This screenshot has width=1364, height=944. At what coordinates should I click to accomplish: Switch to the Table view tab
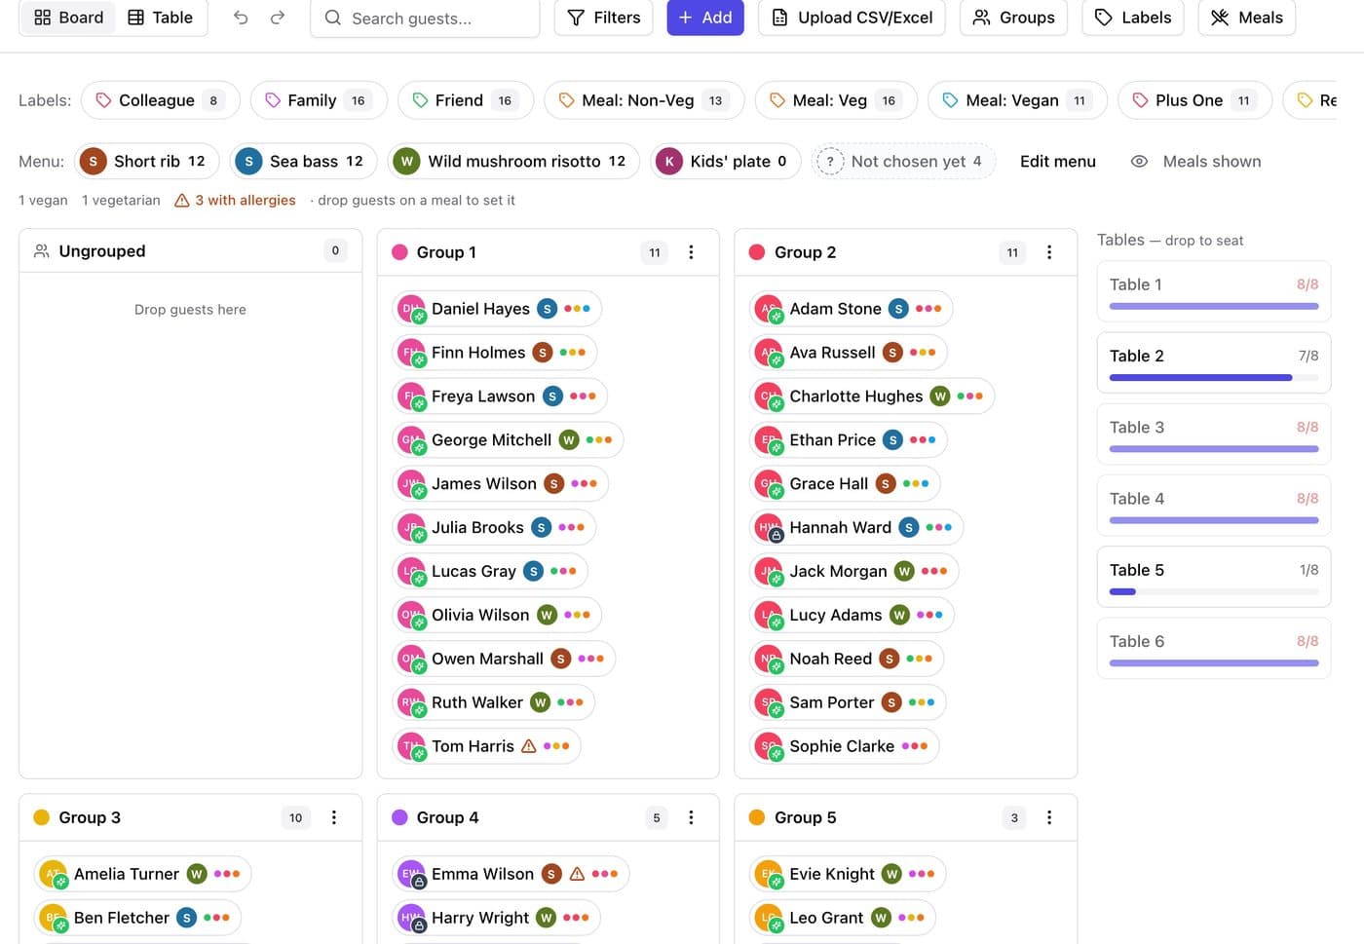(x=161, y=18)
